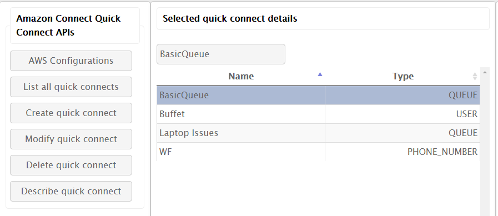Click QUEUE type cell for BasicQueue
Screen dimensions: 498x216
(x=403, y=96)
